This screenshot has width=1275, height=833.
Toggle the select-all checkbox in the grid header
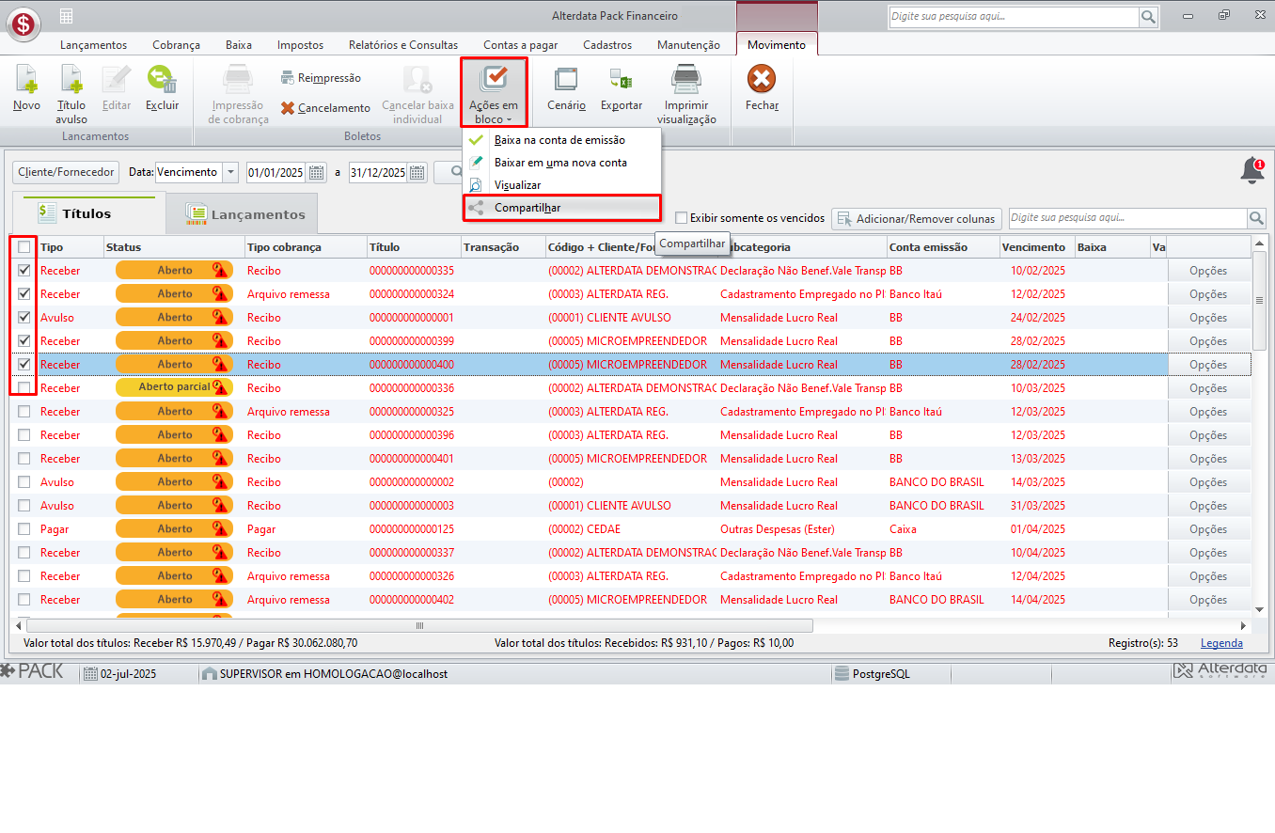click(24, 247)
